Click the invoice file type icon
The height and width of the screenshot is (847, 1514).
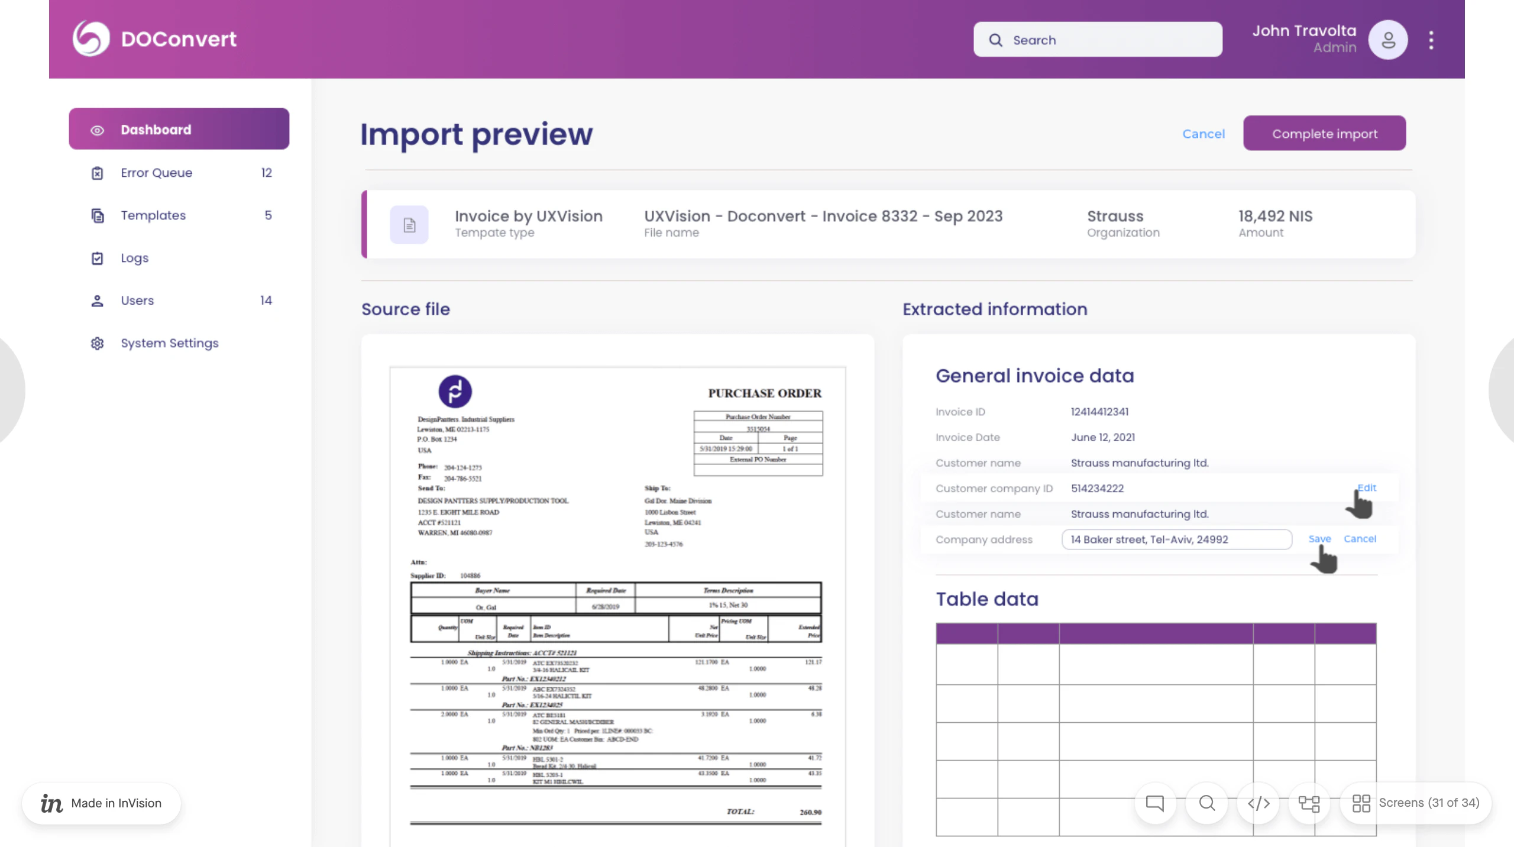tap(409, 224)
